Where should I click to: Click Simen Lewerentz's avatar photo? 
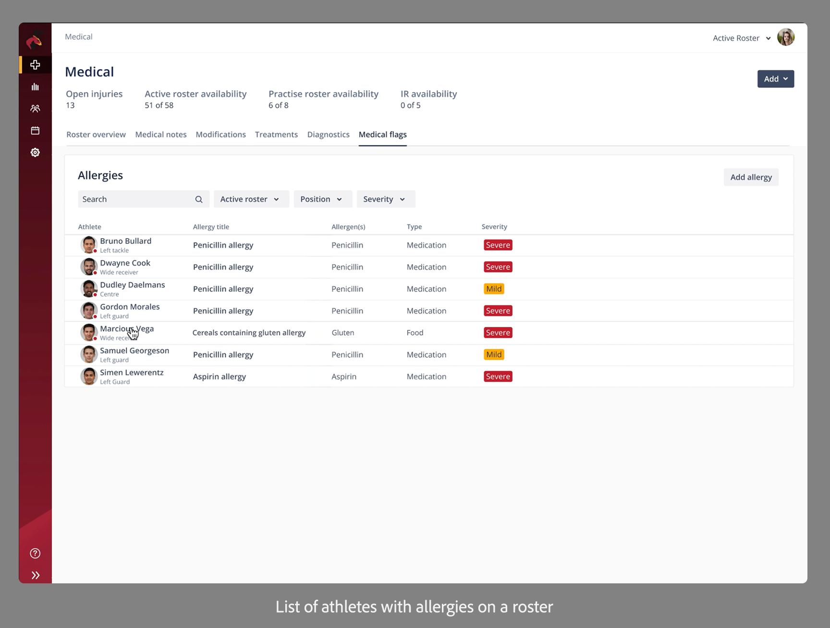point(89,376)
